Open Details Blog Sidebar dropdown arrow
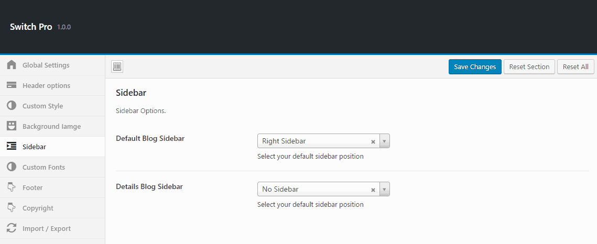 384,189
